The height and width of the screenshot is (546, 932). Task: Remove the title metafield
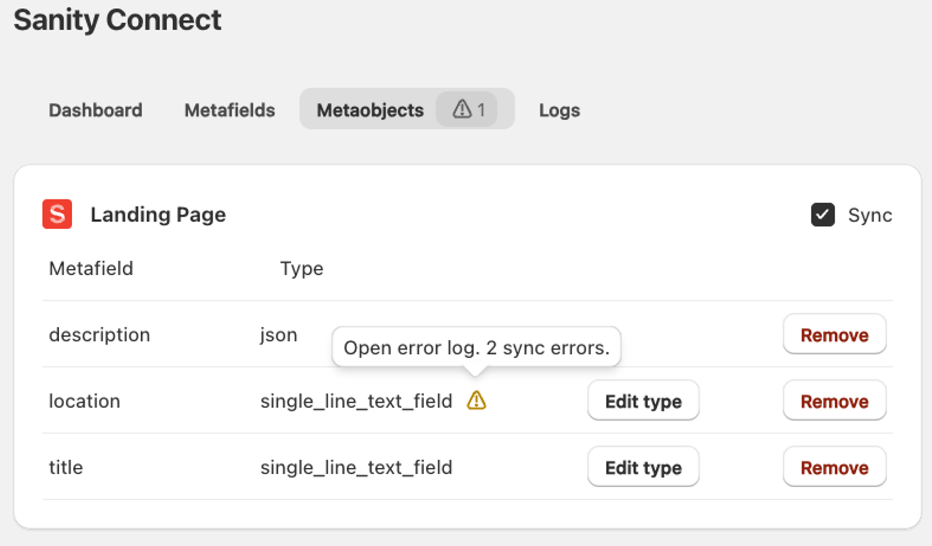tap(834, 467)
